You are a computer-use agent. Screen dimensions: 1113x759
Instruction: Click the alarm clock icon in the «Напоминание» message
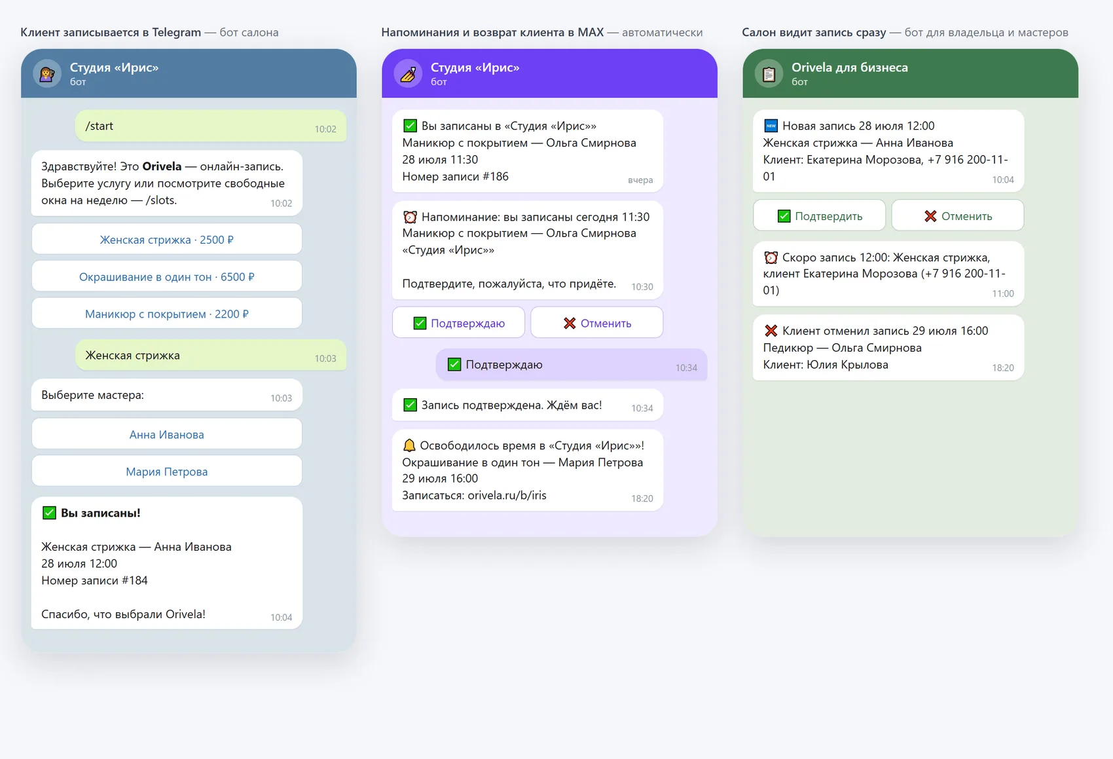(410, 217)
